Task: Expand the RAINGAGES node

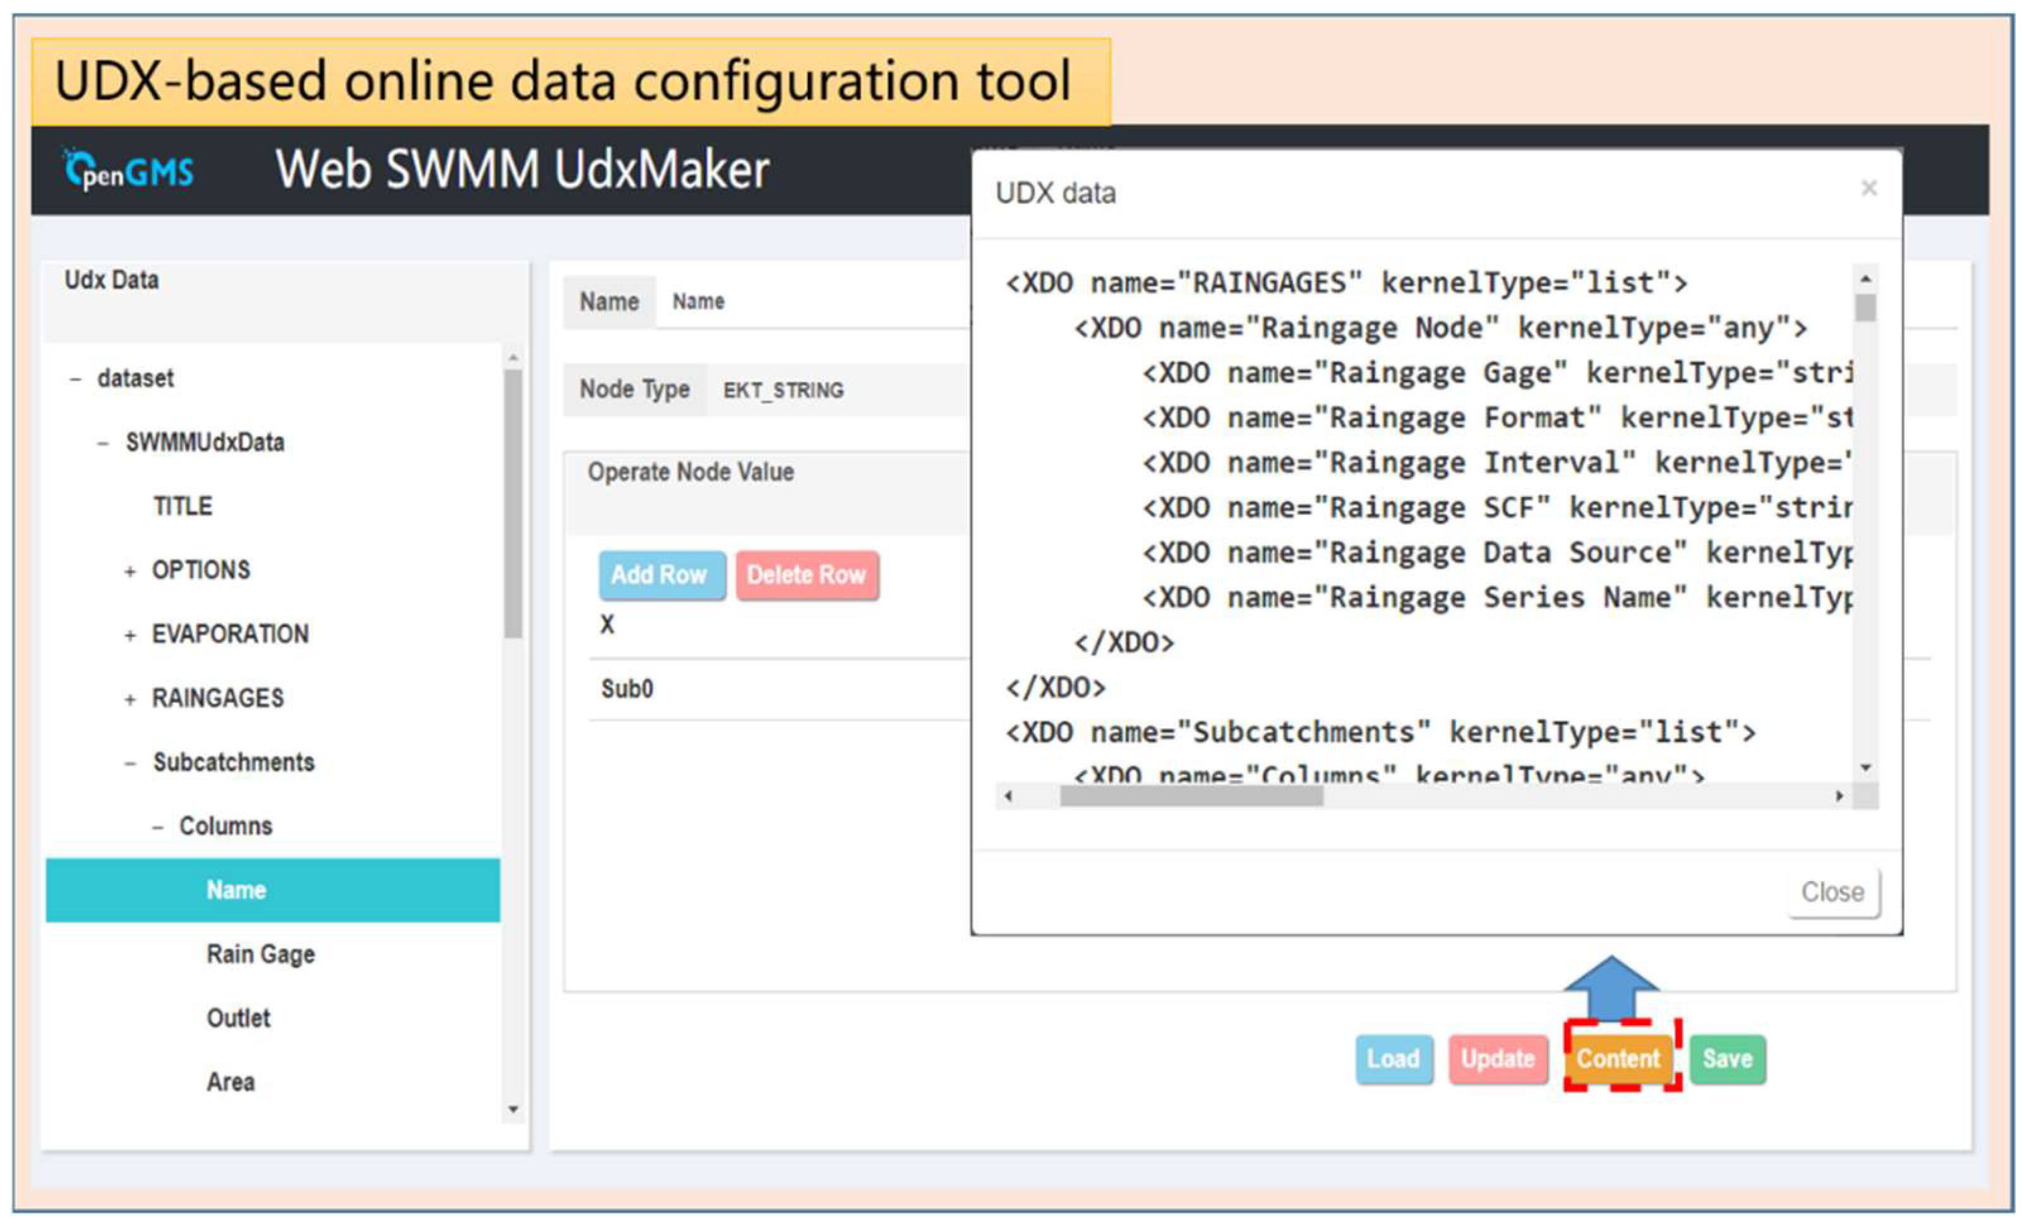Action: click(130, 700)
